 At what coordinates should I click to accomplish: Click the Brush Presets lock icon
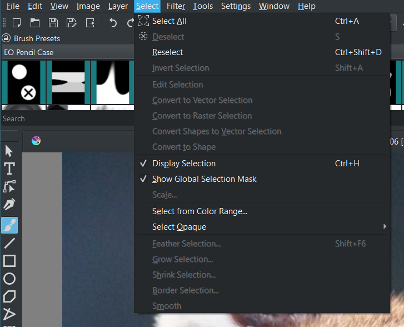point(6,38)
